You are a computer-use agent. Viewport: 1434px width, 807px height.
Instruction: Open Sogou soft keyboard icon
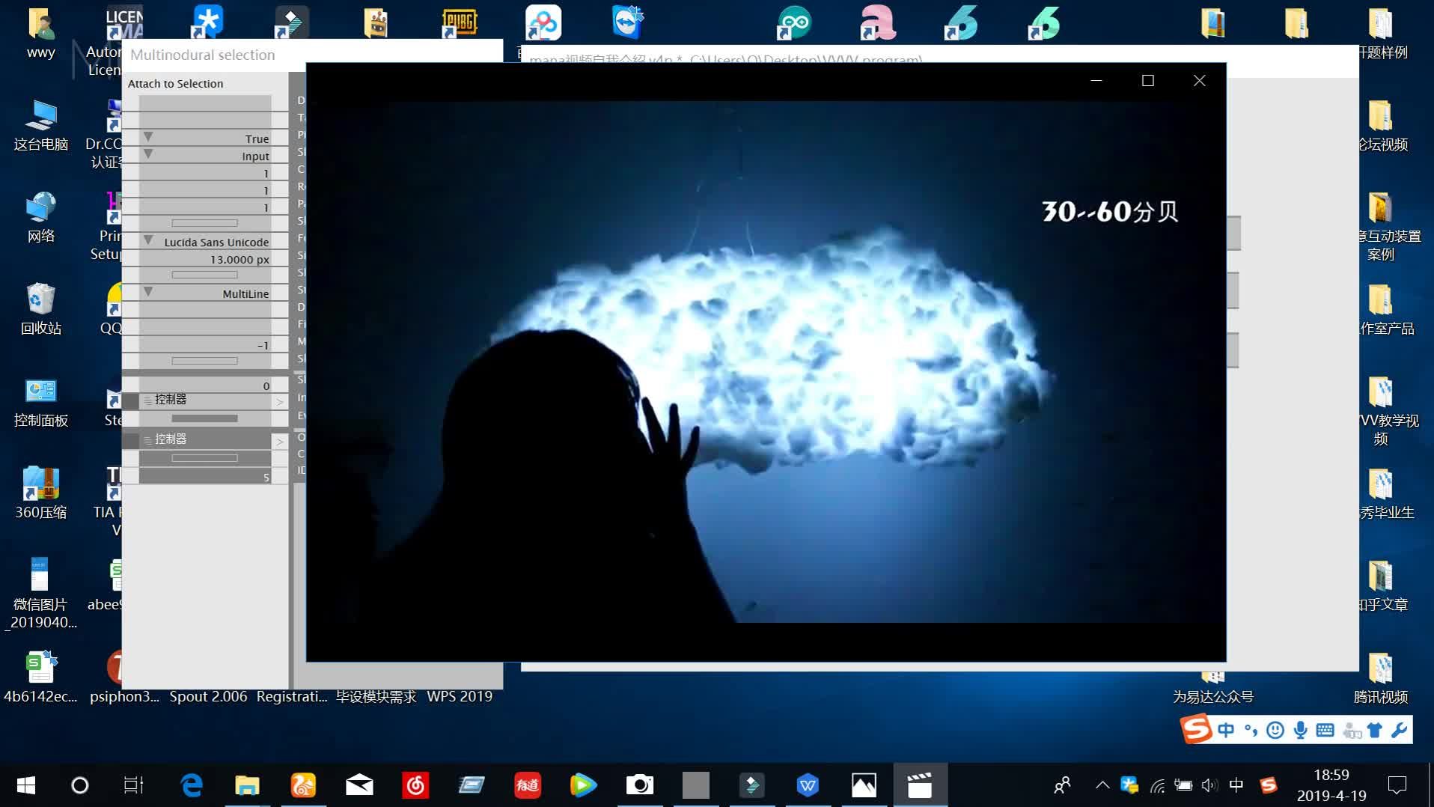(x=1325, y=730)
